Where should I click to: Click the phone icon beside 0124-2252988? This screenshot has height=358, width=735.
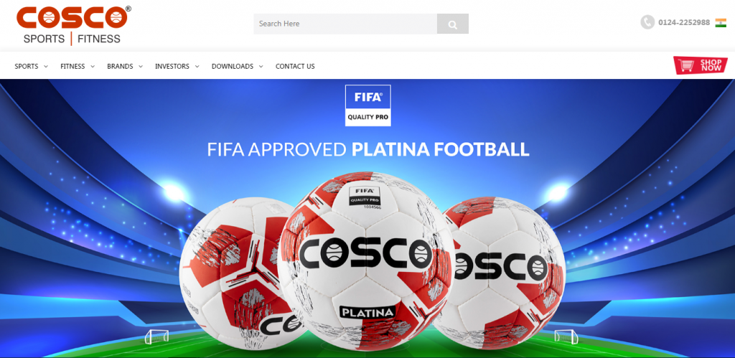[x=647, y=22]
